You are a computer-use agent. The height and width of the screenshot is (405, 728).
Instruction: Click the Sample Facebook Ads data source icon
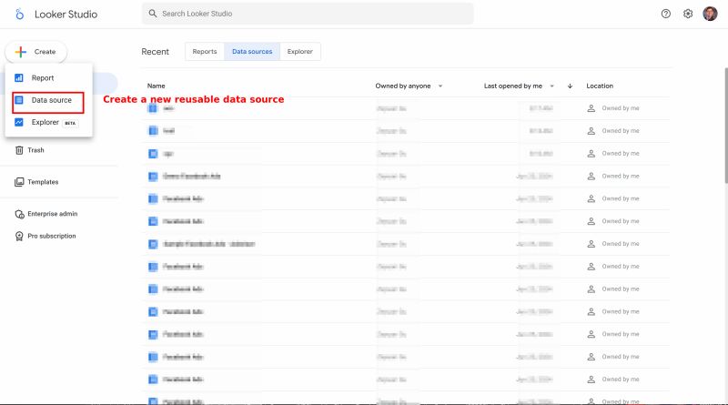pos(153,244)
